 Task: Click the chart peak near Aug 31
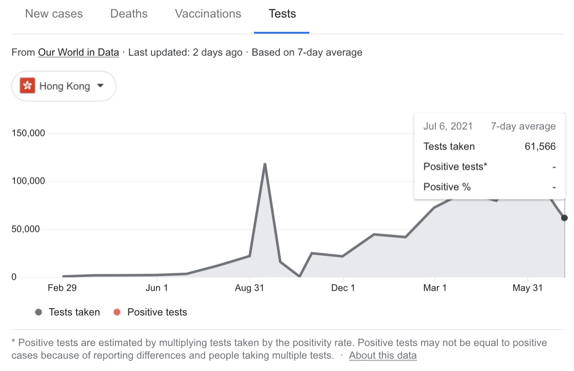point(265,164)
